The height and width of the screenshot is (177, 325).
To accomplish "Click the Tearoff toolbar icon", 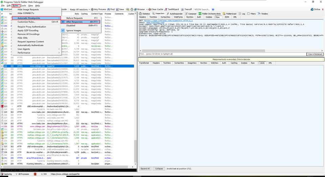I will point(182,9).
